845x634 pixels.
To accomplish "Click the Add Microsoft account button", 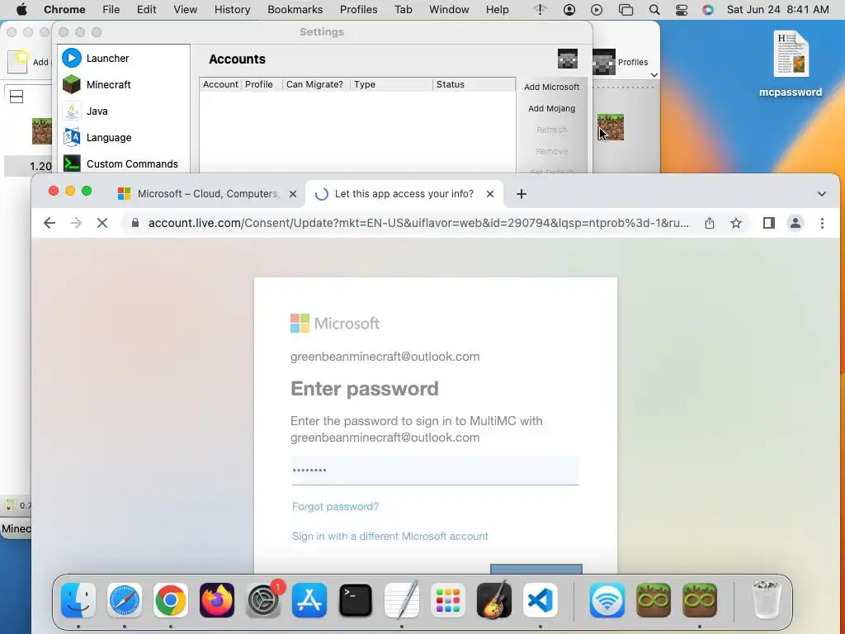I will 551,87.
